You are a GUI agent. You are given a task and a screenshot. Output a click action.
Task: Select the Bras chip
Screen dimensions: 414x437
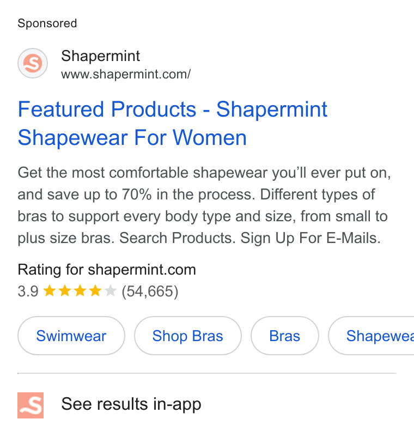(285, 336)
